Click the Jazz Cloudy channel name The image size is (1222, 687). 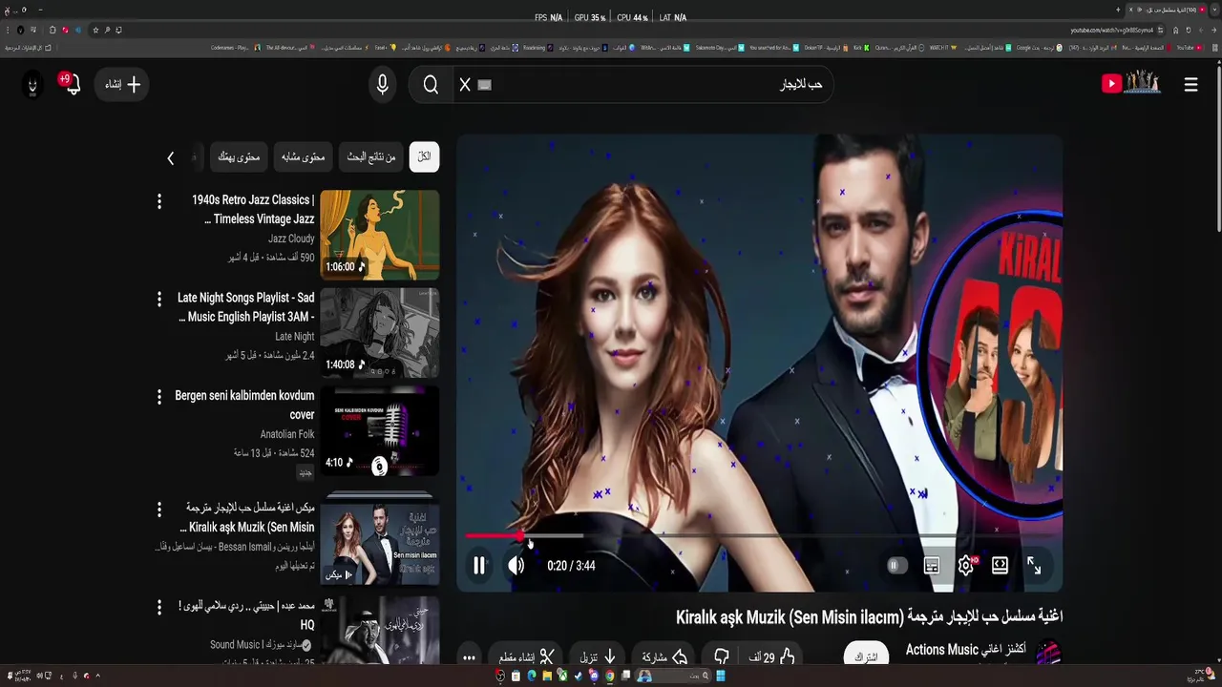tap(291, 239)
